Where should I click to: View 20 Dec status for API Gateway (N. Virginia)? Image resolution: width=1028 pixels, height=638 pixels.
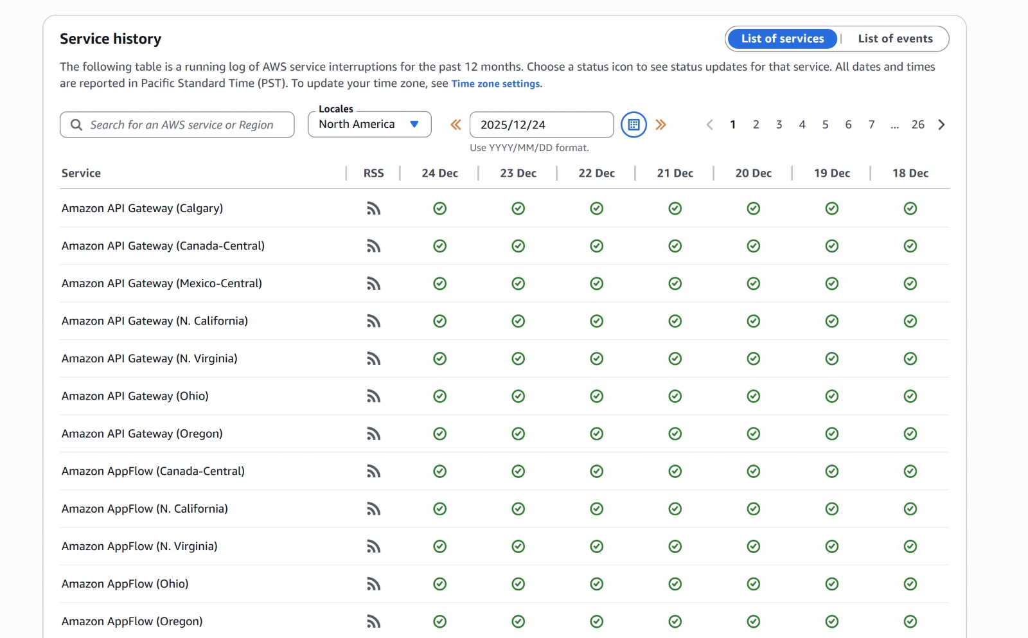(x=753, y=359)
